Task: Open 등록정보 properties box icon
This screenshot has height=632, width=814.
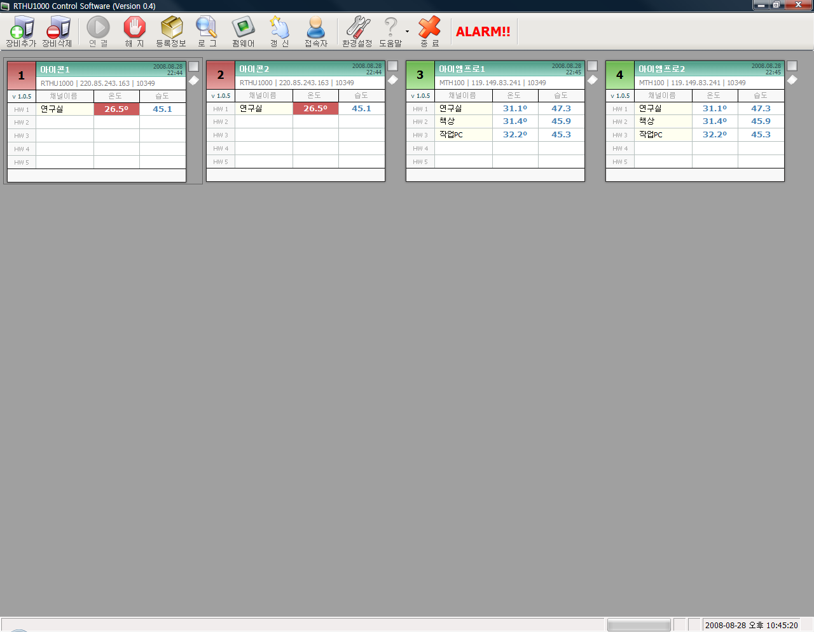Action: [171, 31]
